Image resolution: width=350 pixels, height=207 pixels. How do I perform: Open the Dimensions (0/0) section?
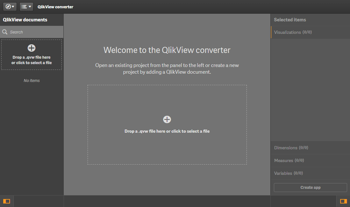point(291,148)
